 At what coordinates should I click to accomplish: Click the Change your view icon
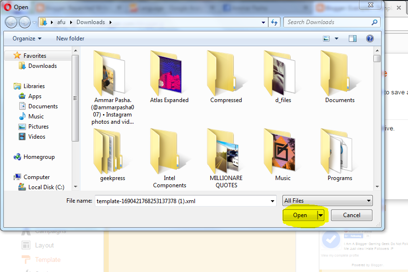pos(326,39)
